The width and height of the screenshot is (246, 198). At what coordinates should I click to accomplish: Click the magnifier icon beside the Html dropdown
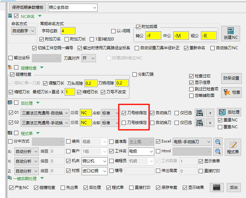pos(218,151)
